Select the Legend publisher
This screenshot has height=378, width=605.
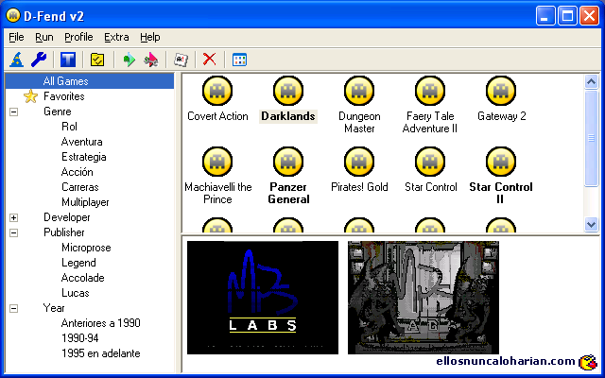(78, 263)
